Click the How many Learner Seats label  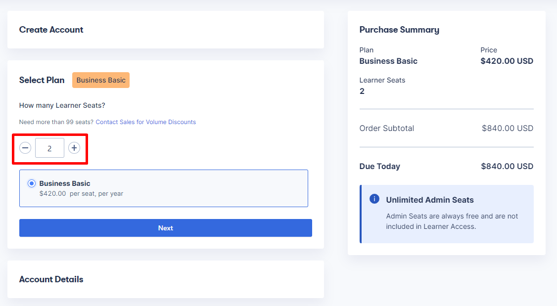tap(62, 105)
